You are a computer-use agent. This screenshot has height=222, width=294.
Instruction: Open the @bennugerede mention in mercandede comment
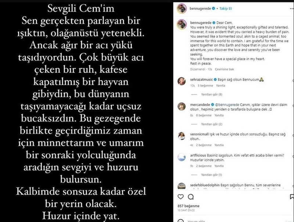[x=227, y=105]
